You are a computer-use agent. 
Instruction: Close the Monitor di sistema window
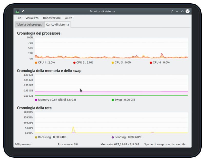coord(188,11)
